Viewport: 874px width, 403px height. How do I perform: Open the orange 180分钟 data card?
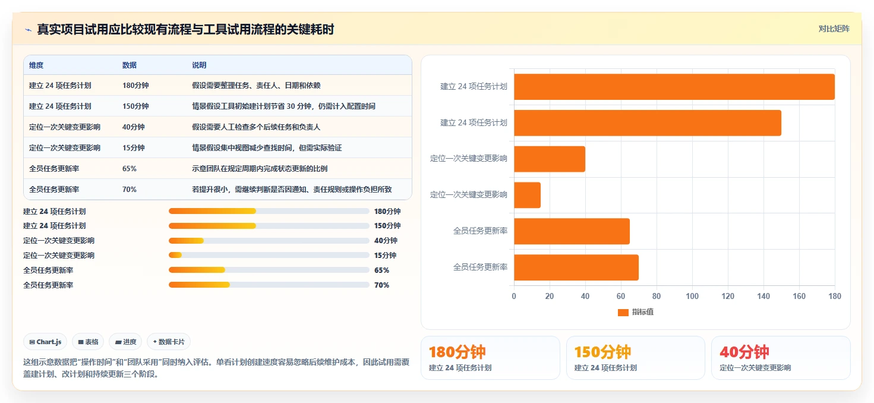[x=490, y=358]
